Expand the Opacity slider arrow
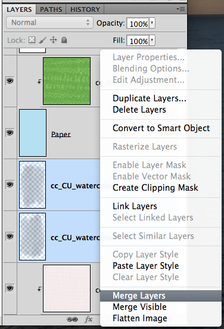Screen dimensions: 224x329 pos(152,23)
